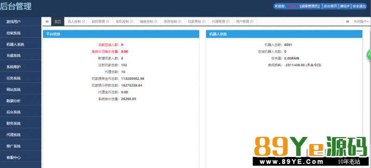Expand the 数据分析 sidebar menu
This screenshot has width=371, height=168.
pos(20,101)
